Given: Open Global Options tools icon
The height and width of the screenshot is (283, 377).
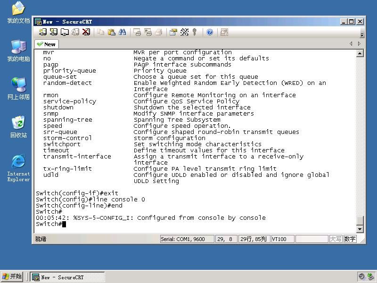Looking at the screenshot, I should pos(184,32).
